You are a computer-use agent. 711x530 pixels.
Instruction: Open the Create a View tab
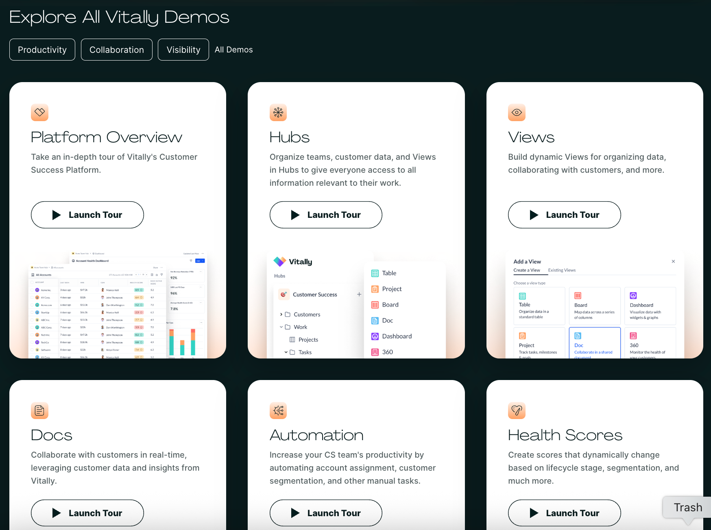pos(527,270)
